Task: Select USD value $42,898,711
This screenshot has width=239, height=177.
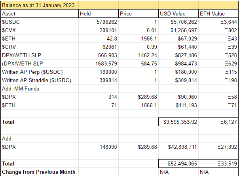Action: tap(182, 147)
